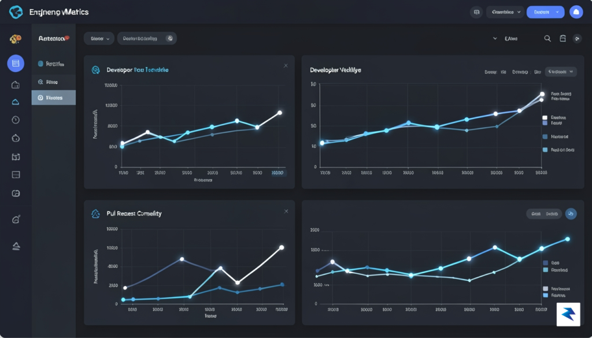592x338 pixels.
Task: Open the orange-yellow icon atop the left sidebar
Action: tap(16, 39)
